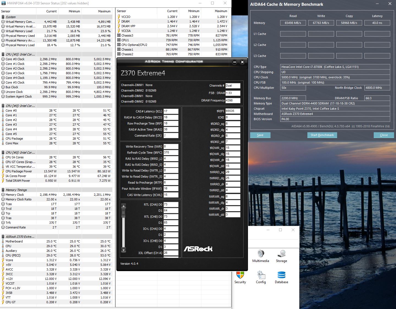Screen dimensions: 396x309
Task: Click the CPU Type field in AIDA64
Action: point(335,67)
